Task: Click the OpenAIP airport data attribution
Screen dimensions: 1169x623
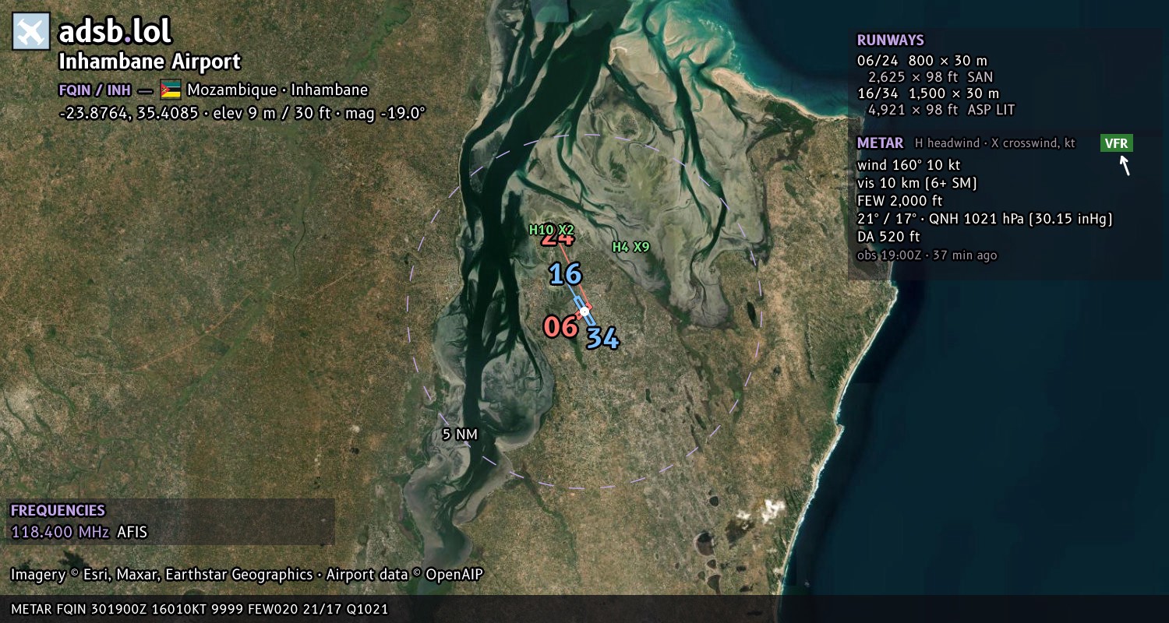Action: point(404,575)
